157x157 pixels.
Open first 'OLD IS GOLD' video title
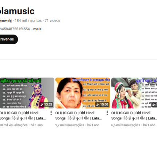pyautogui.click(x=23, y=115)
